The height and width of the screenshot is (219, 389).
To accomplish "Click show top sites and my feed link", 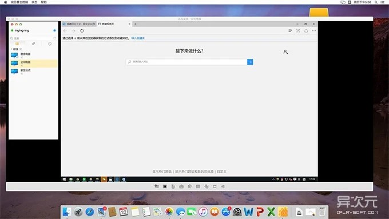I will click(x=194, y=172).
